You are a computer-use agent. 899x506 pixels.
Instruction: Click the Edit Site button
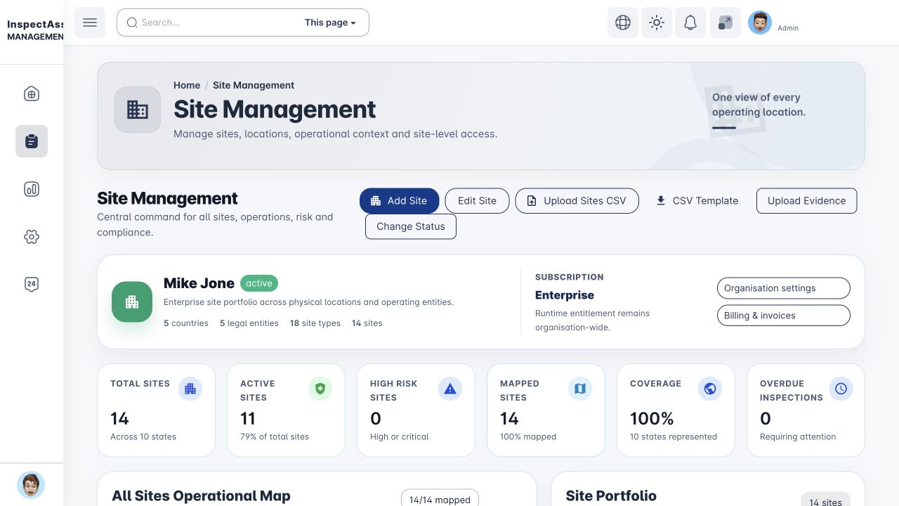pyautogui.click(x=477, y=200)
